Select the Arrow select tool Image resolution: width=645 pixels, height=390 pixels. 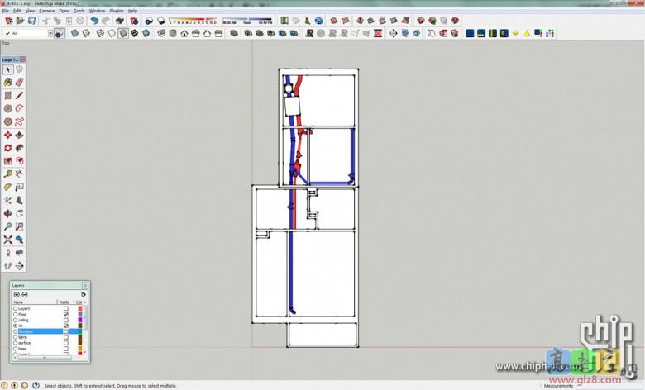click(x=7, y=69)
